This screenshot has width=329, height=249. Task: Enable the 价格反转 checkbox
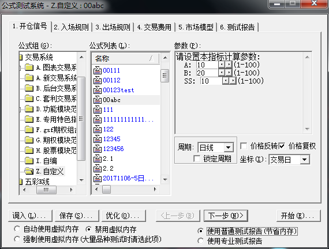(x=244, y=146)
